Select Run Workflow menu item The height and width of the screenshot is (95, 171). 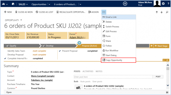[x=119, y=51]
